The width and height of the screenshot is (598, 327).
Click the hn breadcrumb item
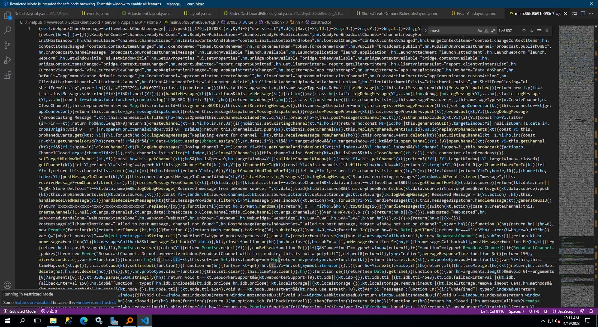(295, 22)
